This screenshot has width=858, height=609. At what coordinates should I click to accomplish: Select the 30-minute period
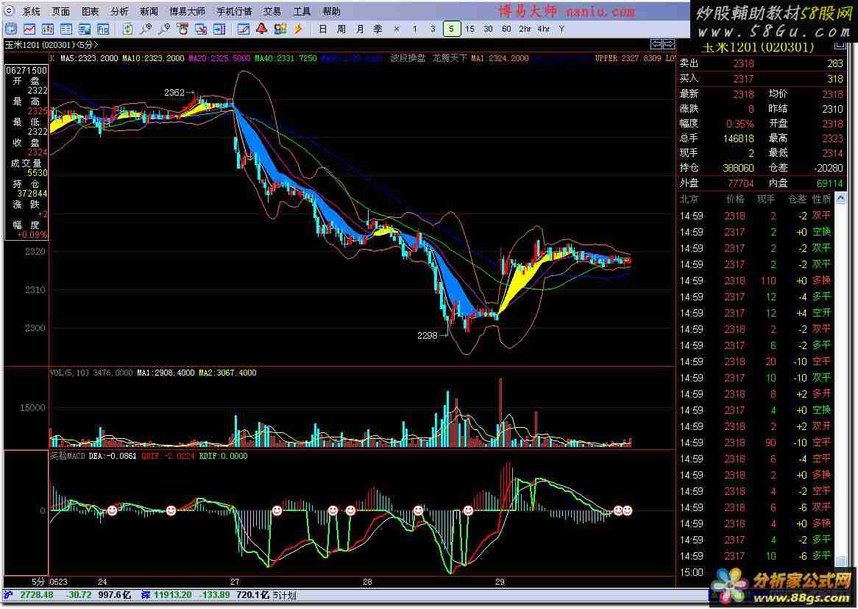488,29
